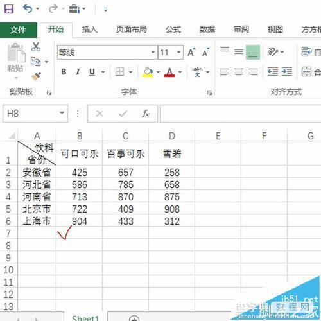Click the wén phonetic guide icon
The height and width of the screenshot is (321, 321).
pyautogui.click(x=197, y=72)
